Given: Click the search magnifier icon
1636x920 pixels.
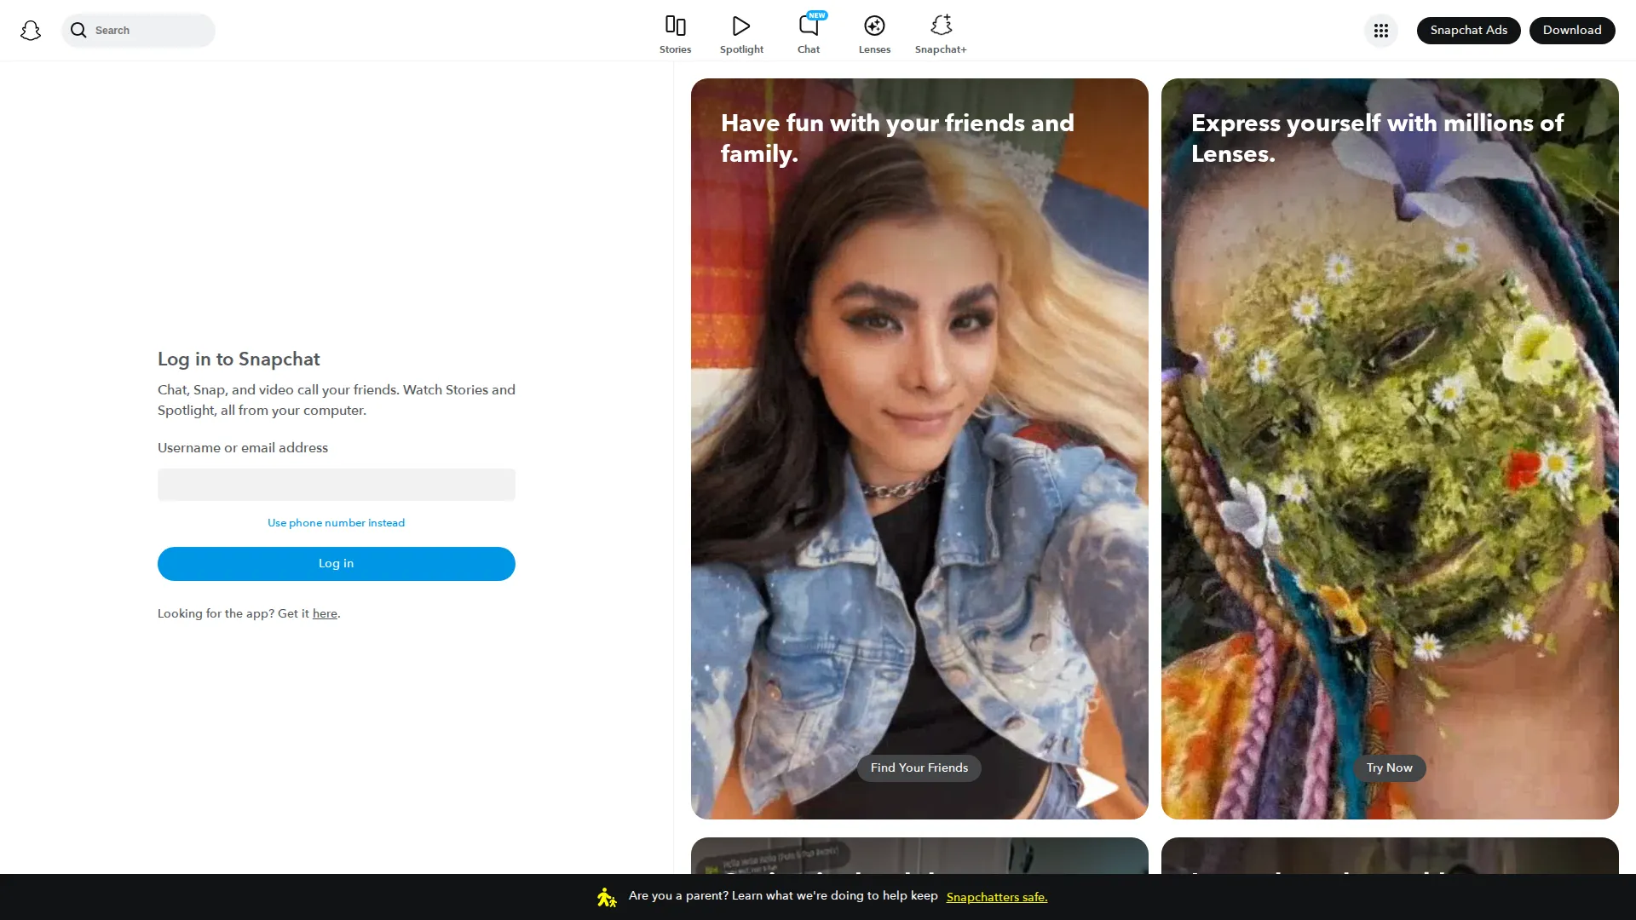Looking at the screenshot, I should (78, 30).
